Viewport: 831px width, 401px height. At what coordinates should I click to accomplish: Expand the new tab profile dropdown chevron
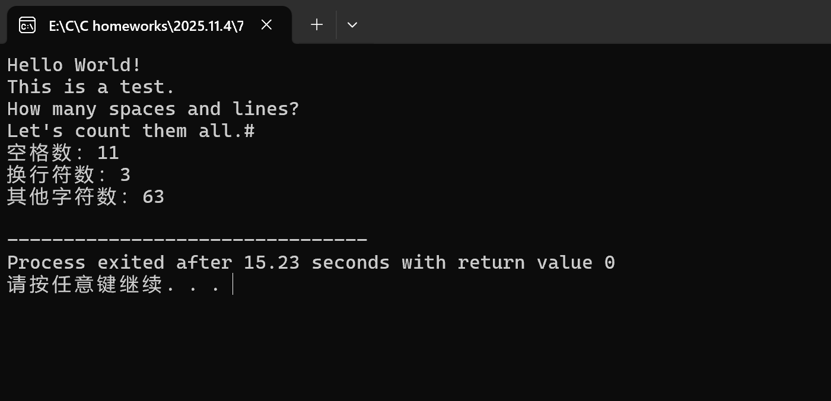pos(352,25)
